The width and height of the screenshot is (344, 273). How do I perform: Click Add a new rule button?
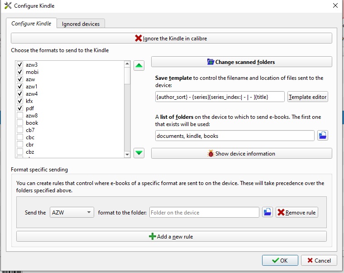pyautogui.click(x=172, y=236)
